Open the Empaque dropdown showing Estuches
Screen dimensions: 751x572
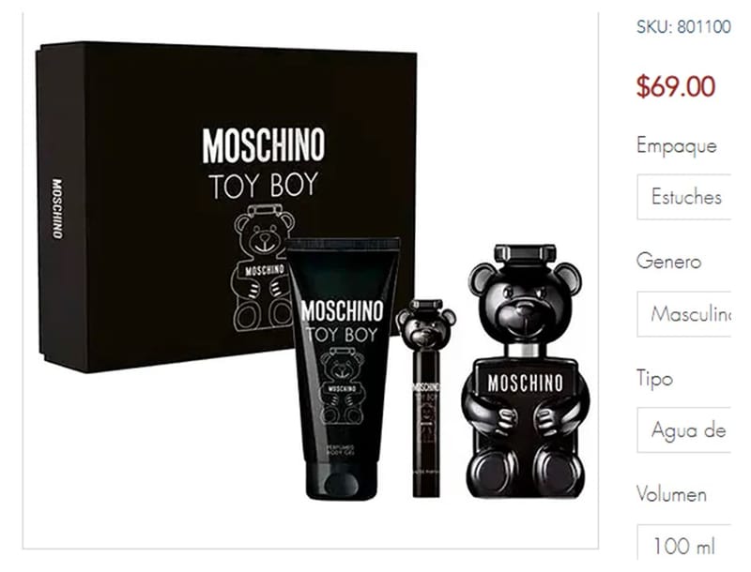click(686, 197)
